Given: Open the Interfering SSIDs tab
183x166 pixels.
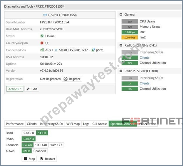Looking at the screenshot, I should point(51,124).
